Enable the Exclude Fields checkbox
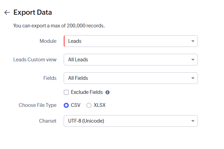The width and height of the screenshot is (224, 149). 66,92
